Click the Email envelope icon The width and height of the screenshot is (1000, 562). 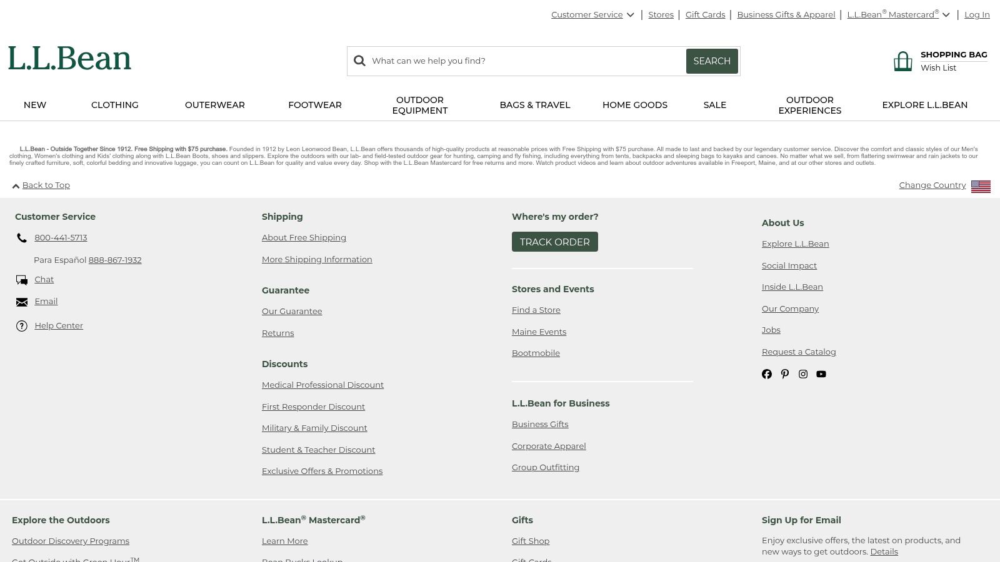[22, 302]
